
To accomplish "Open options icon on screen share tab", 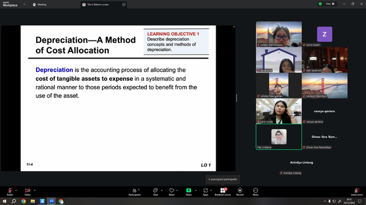I will pos(124,5).
